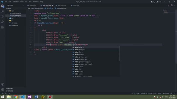
Task: Open the Source Control view
Action: [2, 16]
